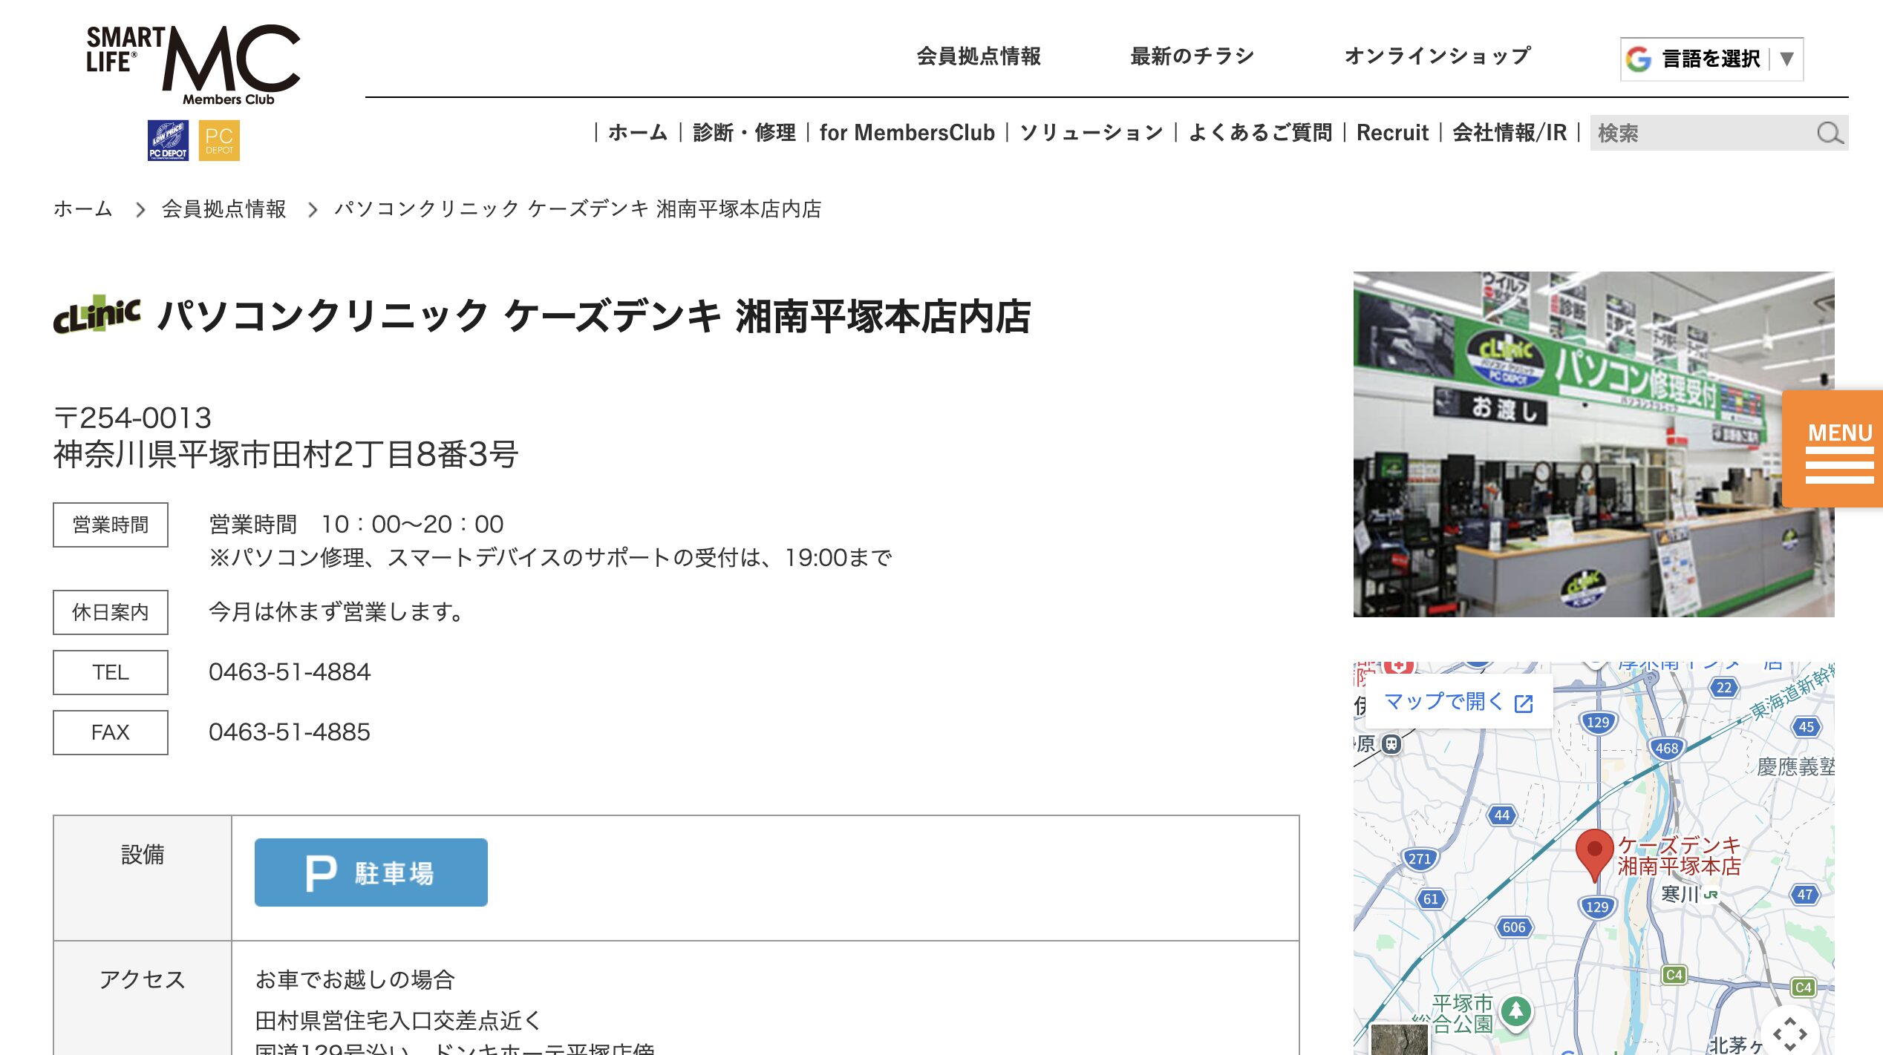Focus the 検索 search field
The image size is (1883, 1055).
pos(1704,134)
